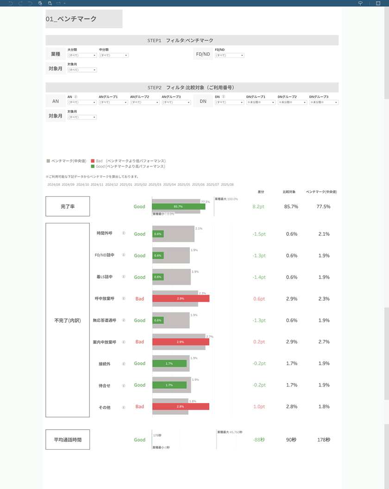The image size is (389, 489).
Task: Open the 大分類 dropdown
Action: pos(82,55)
